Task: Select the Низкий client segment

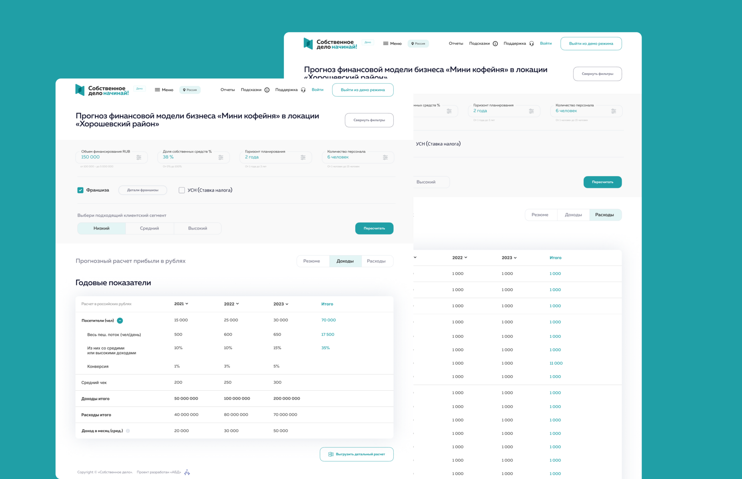Action: 102,228
